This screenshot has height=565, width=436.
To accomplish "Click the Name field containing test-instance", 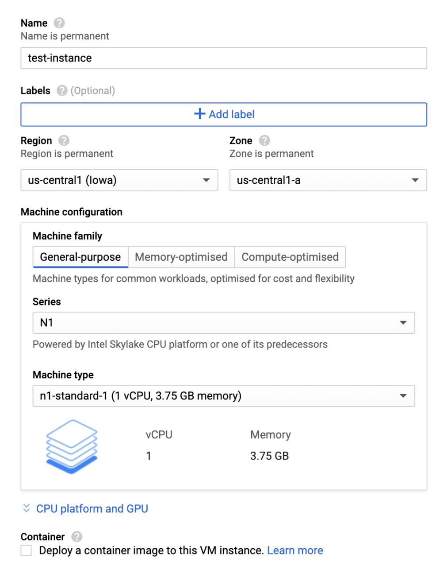I will pyautogui.click(x=224, y=58).
